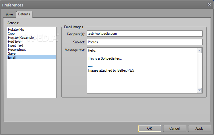Select the Email action entry

32,58
